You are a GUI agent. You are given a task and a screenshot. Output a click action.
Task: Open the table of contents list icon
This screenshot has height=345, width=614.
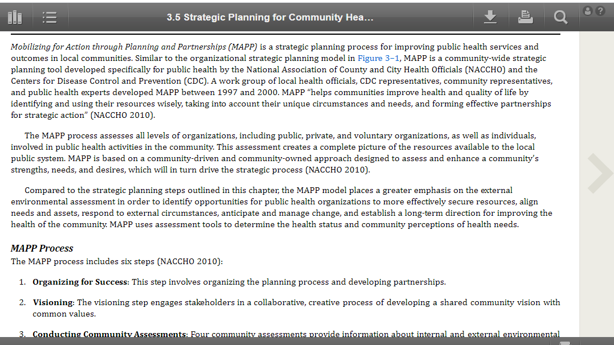pos(50,17)
